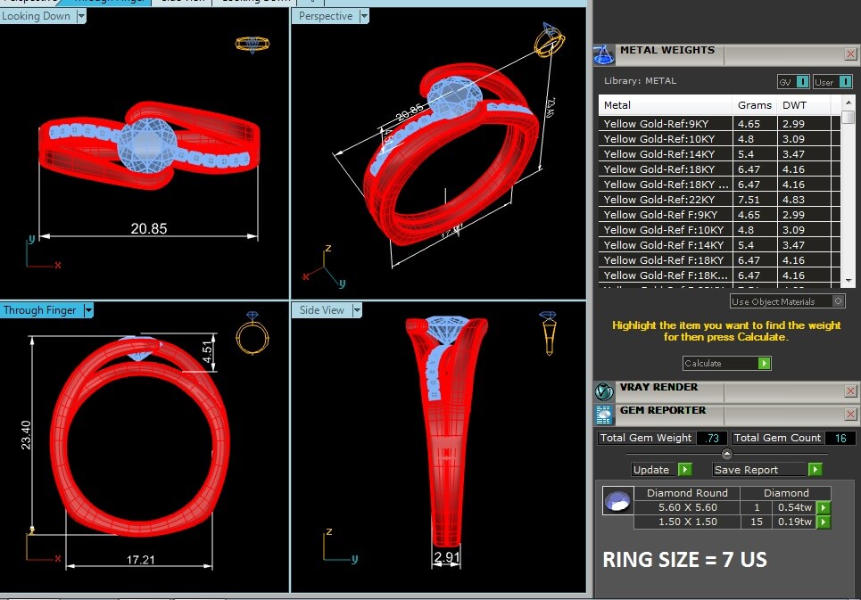The width and height of the screenshot is (861, 600).
Task: Open the Looking Down viewport dropdown
Action: click(81, 16)
